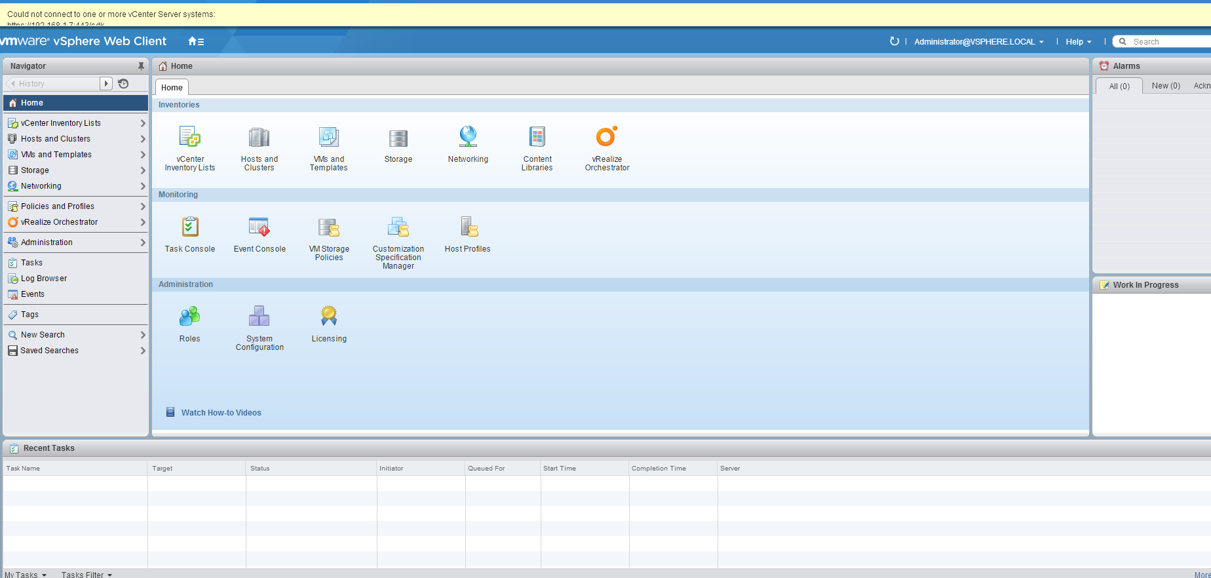Click the Work In Progress panel icon
Viewport: 1211px width, 578px height.
(x=1105, y=285)
